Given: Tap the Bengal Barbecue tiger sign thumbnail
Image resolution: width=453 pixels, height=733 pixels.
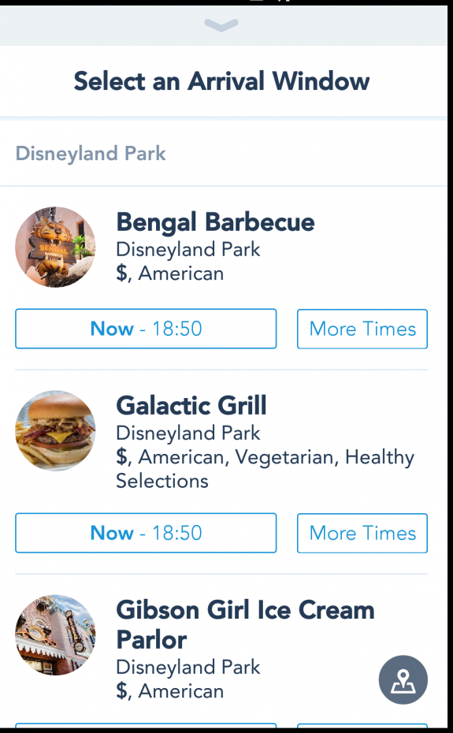Looking at the screenshot, I should click(55, 247).
